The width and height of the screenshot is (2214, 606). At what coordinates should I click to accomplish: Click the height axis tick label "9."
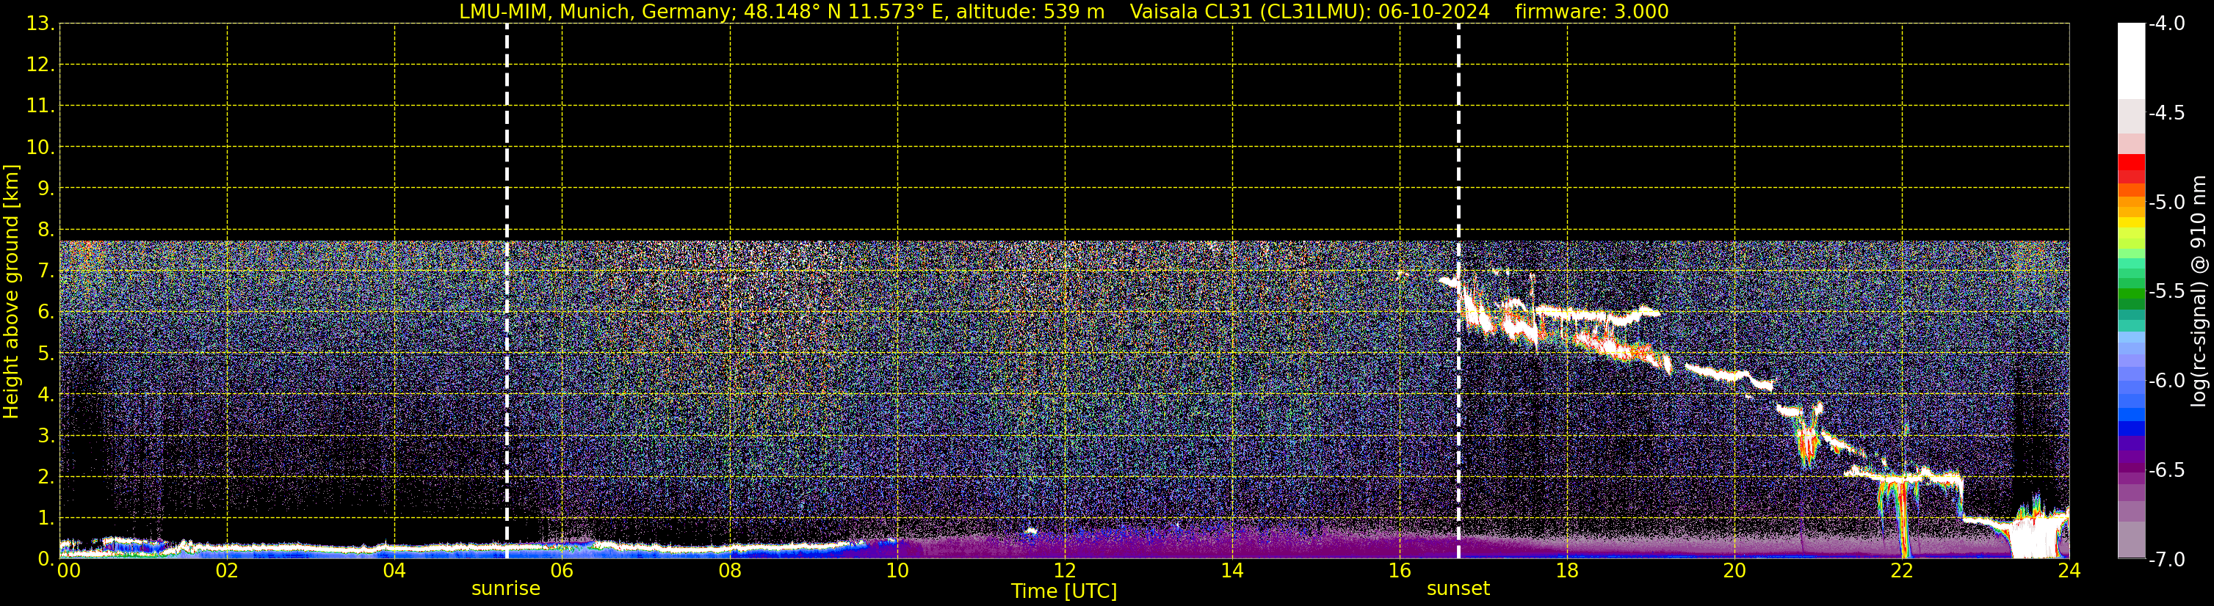point(46,189)
